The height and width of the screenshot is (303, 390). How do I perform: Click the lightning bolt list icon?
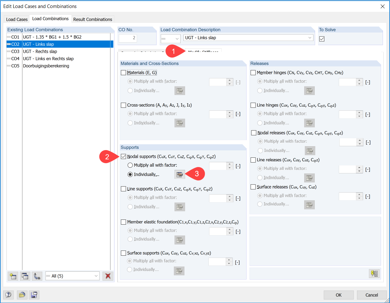pos(374,274)
